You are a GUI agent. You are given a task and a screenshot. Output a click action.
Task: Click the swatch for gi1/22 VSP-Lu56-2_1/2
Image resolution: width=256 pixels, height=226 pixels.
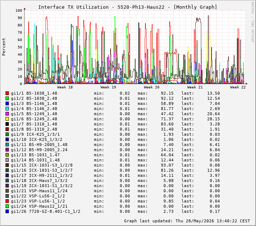[7, 196]
